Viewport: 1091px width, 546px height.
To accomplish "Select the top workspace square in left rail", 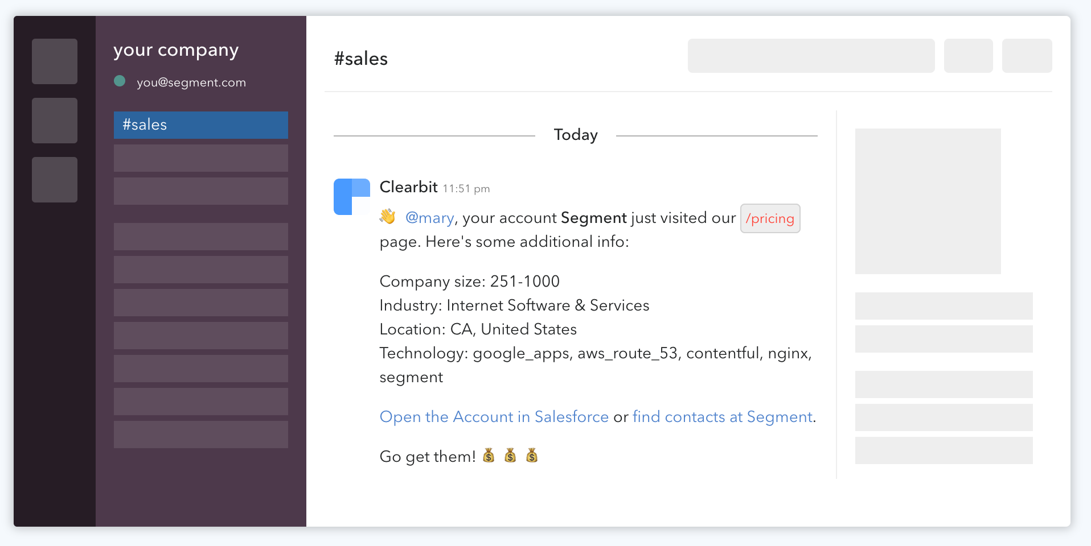I will (x=55, y=61).
